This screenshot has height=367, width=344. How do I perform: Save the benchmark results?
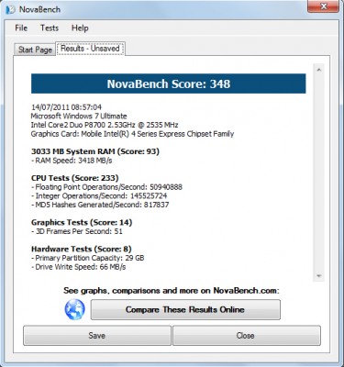(97, 336)
